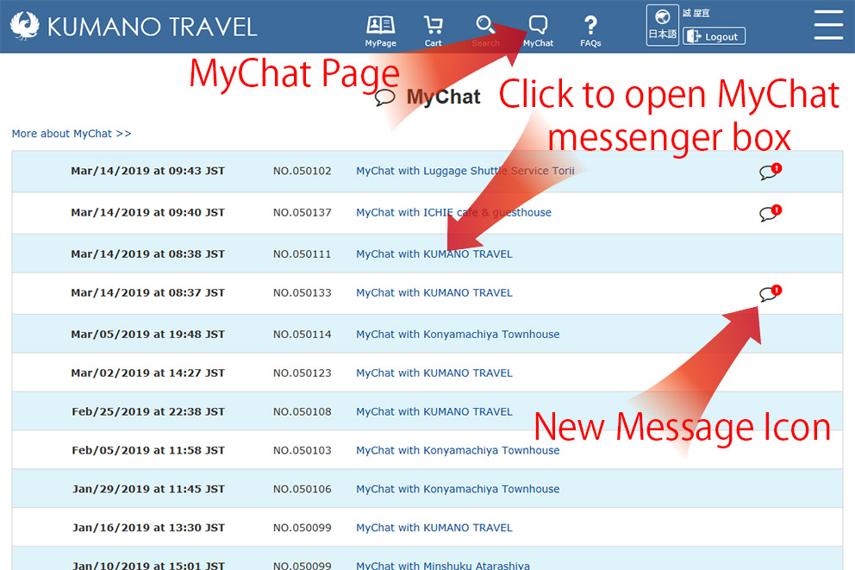This screenshot has width=855, height=570.
Task: Click date Mar/14/2019 at 09:43 JST
Action: pyautogui.click(x=147, y=171)
